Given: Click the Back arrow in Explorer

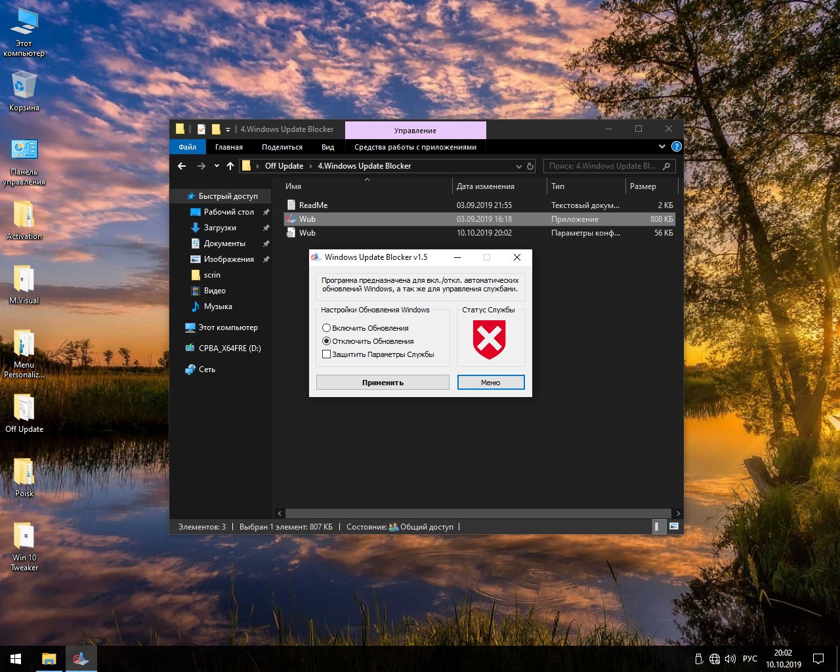Looking at the screenshot, I should tap(182, 166).
